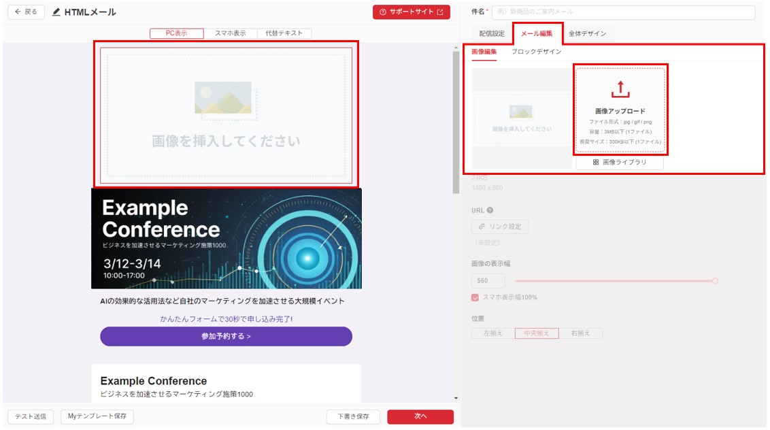Show the 代替テキスト view
This screenshot has width=770, height=430.
click(284, 33)
